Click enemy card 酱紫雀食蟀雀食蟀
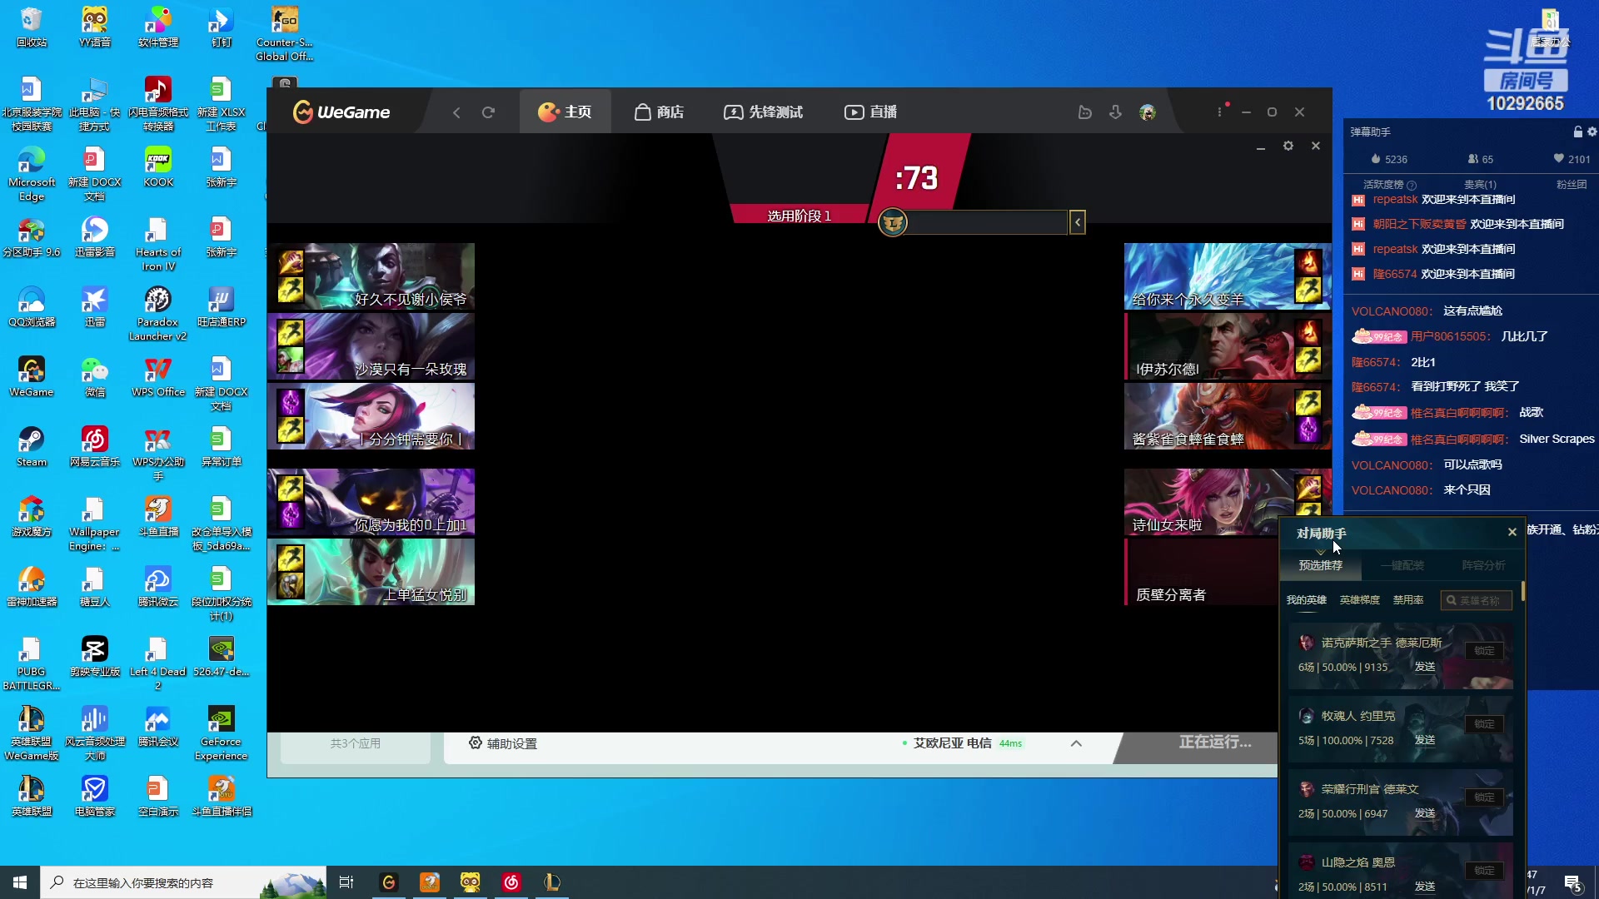Image resolution: width=1599 pixels, height=899 pixels. click(1228, 416)
